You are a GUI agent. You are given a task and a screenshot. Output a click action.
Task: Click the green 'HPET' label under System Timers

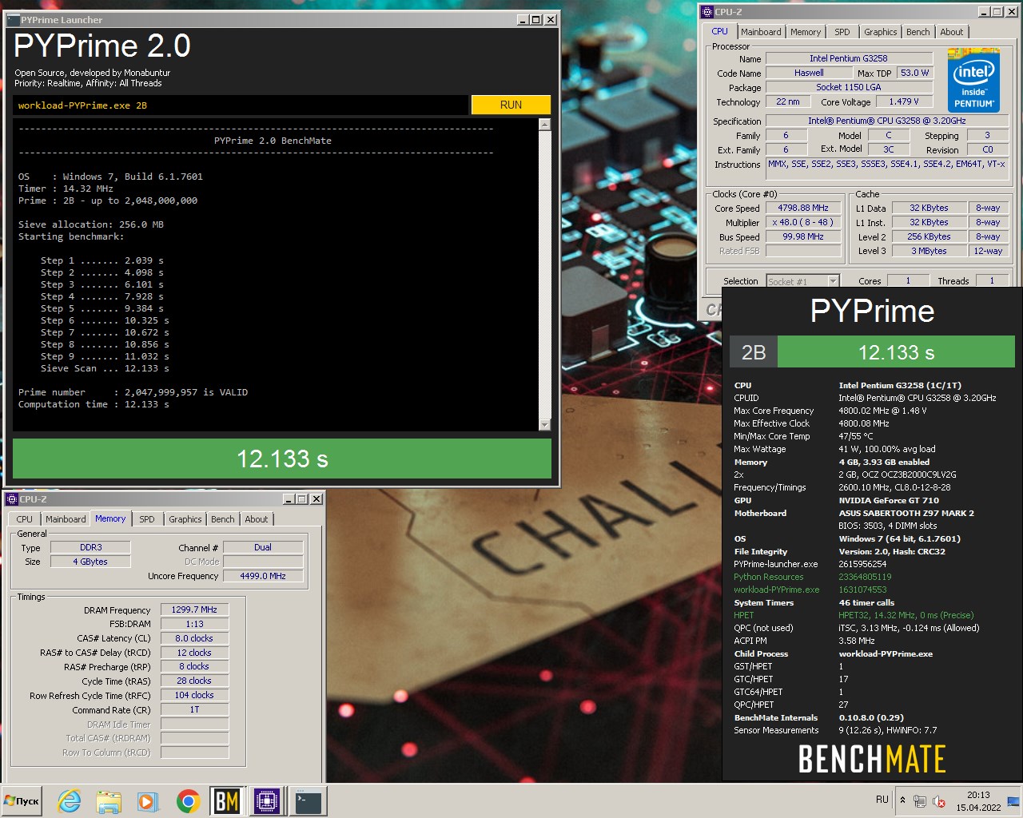[x=743, y=615]
